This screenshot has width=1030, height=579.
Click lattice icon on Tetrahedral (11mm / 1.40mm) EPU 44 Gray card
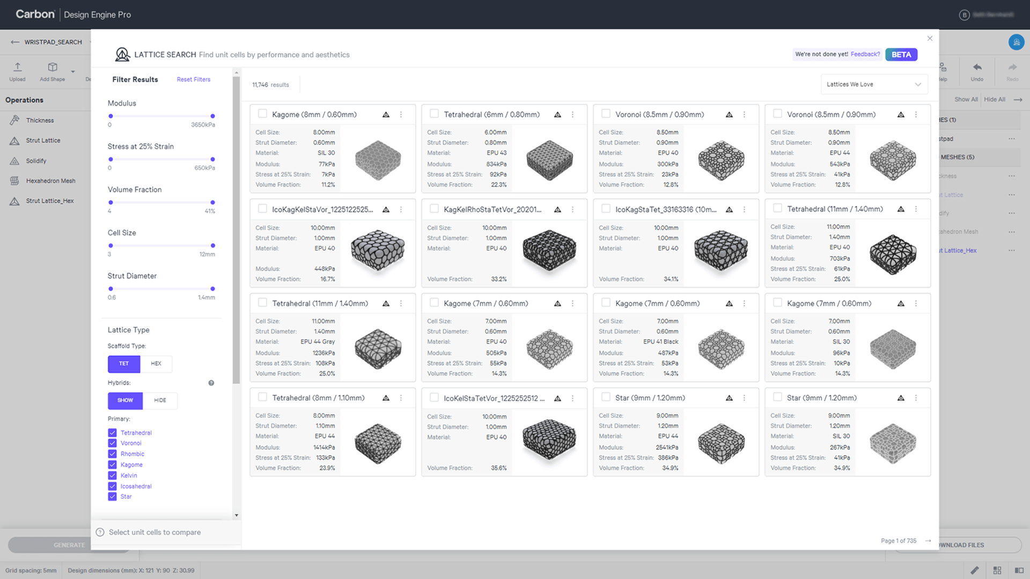(x=386, y=303)
